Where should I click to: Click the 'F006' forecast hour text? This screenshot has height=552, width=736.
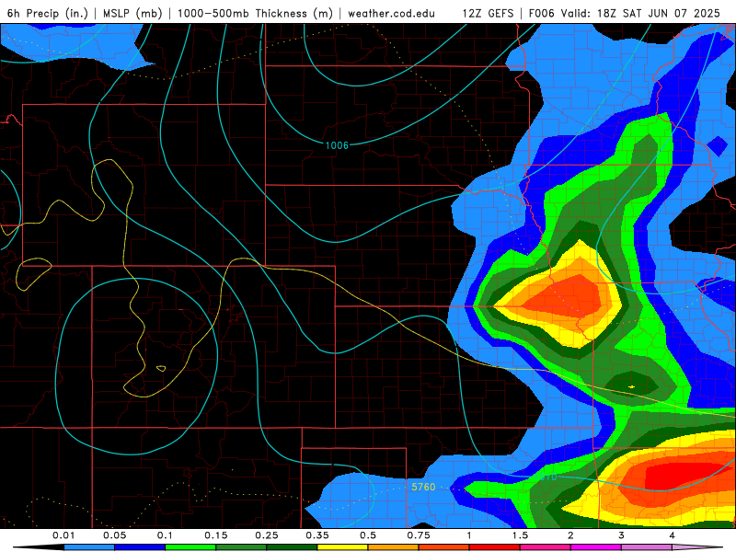pyautogui.click(x=541, y=13)
